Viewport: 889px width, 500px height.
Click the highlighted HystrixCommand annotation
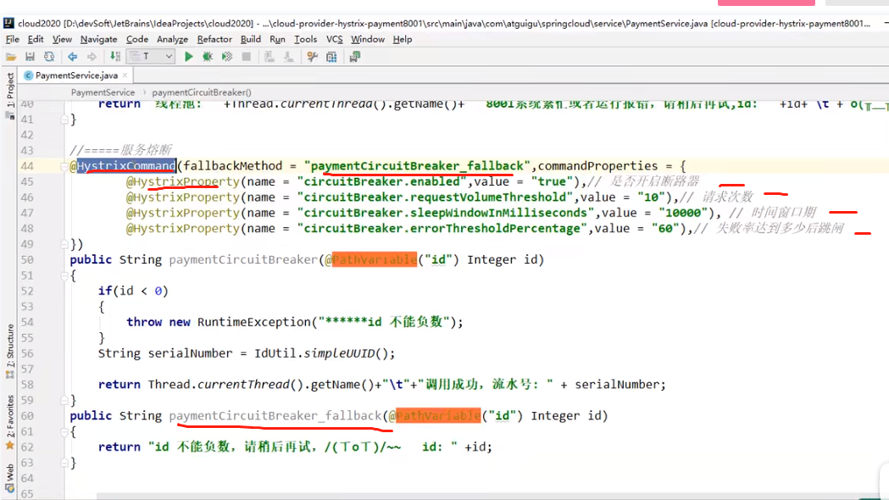(126, 166)
